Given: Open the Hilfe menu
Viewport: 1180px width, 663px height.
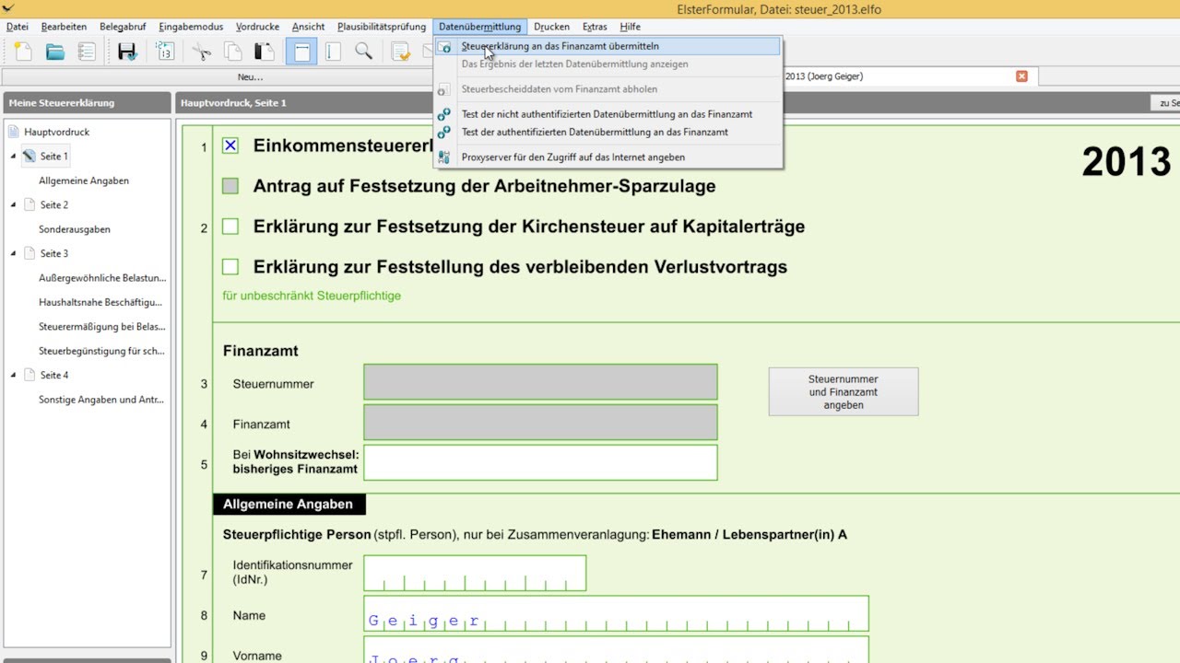Looking at the screenshot, I should 630,27.
